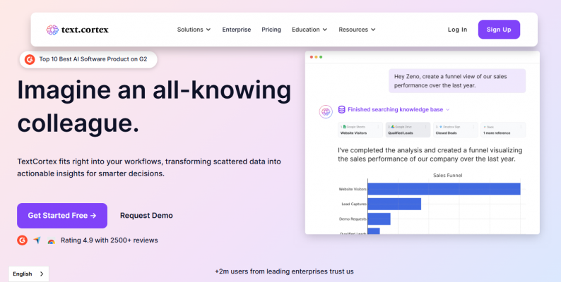Image resolution: width=561 pixels, height=282 pixels.
Task: Expand the Solutions dropdown menu
Action: (194, 30)
